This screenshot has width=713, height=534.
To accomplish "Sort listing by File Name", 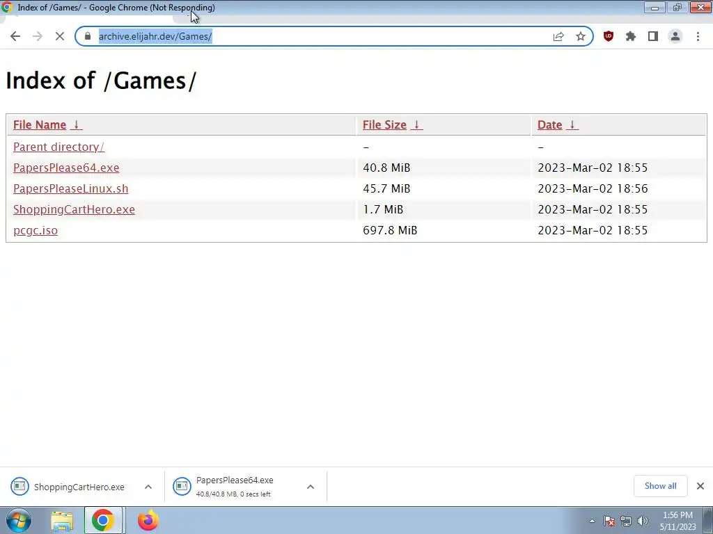I will pyautogui.click(x=40, y=125).
